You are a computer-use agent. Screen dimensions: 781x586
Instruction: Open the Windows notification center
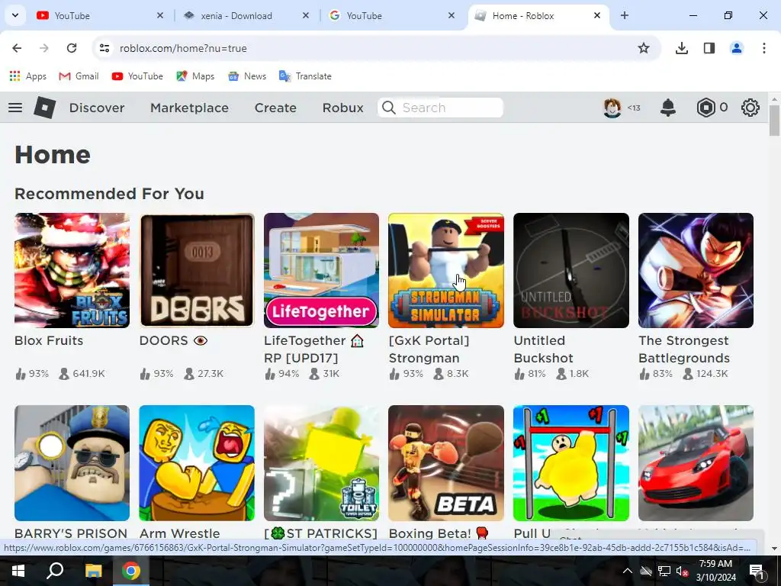point(757,571)
